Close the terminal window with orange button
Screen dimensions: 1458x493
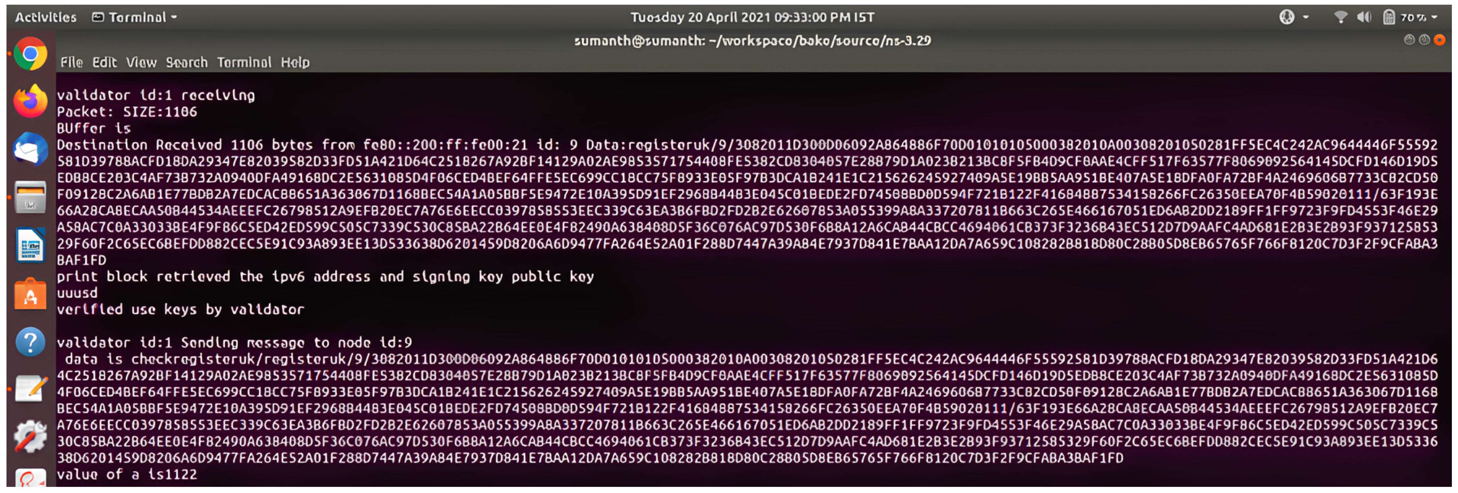coord(1439,40)
